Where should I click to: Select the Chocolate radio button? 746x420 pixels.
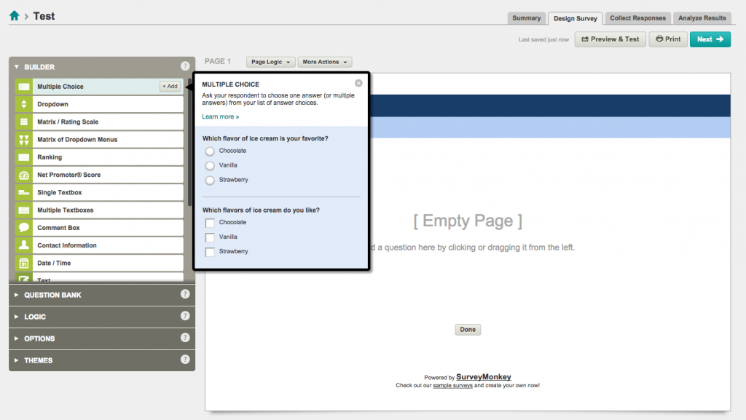click(x=210, y=151)
